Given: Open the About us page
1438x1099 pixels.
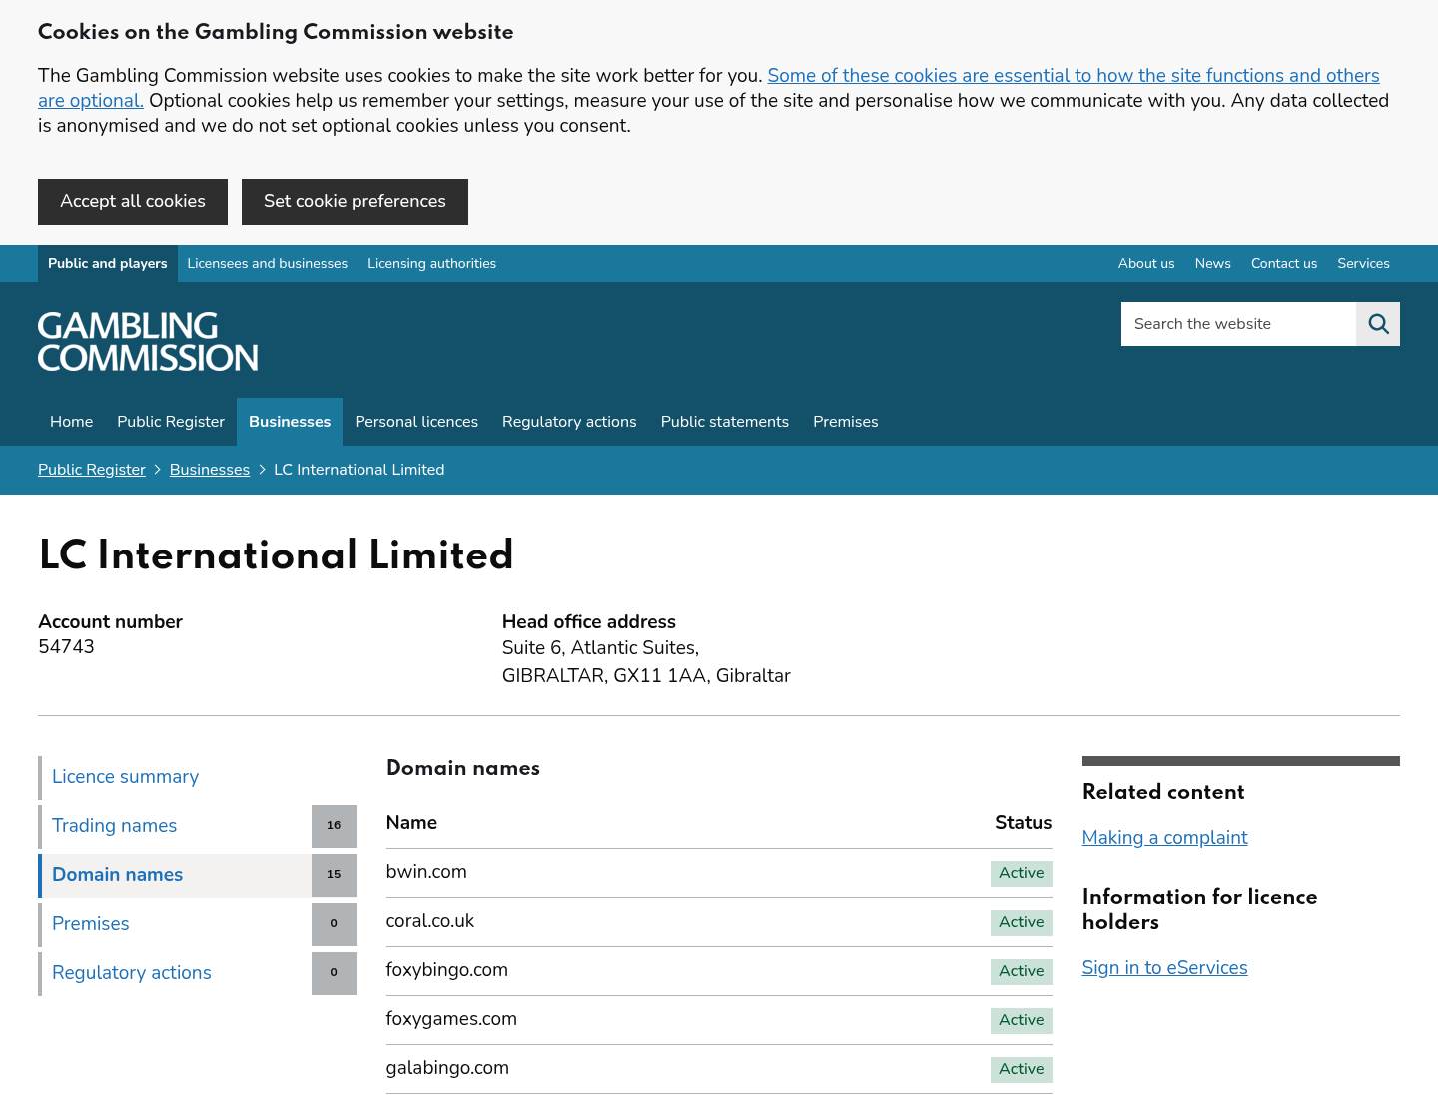Looking at the screenshot, I should (1146, 264).
